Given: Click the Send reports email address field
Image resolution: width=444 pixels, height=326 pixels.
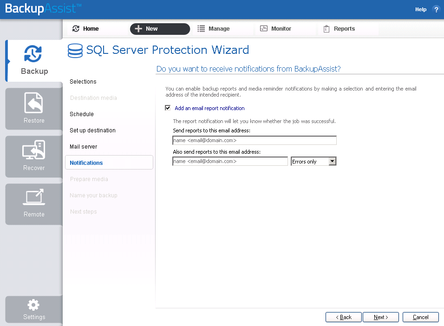Looking at the screenshot, I should coord(255,140).
